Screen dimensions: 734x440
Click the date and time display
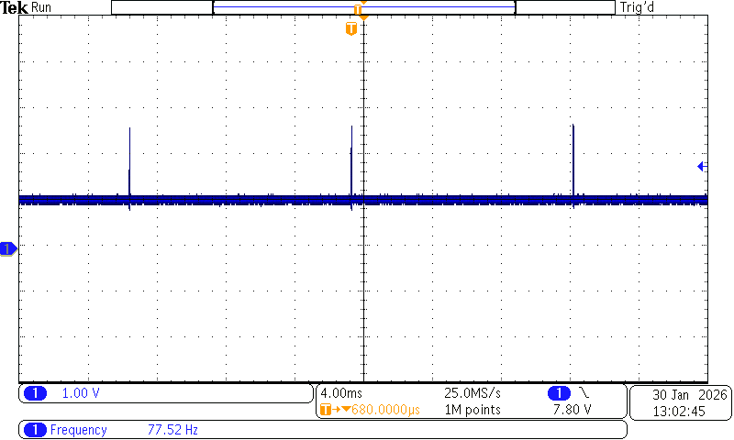[681, 402]
